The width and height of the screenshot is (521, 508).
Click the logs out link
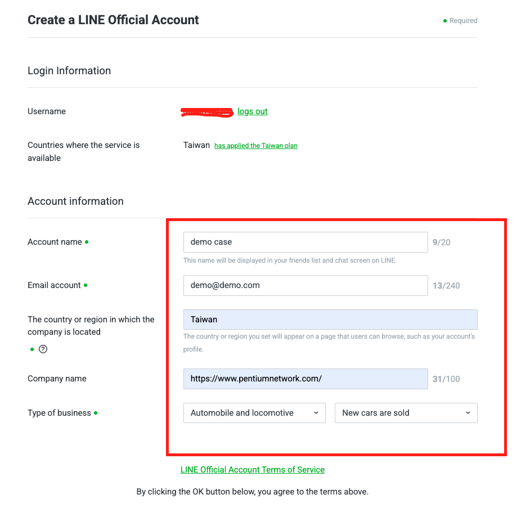click(252, 111)
